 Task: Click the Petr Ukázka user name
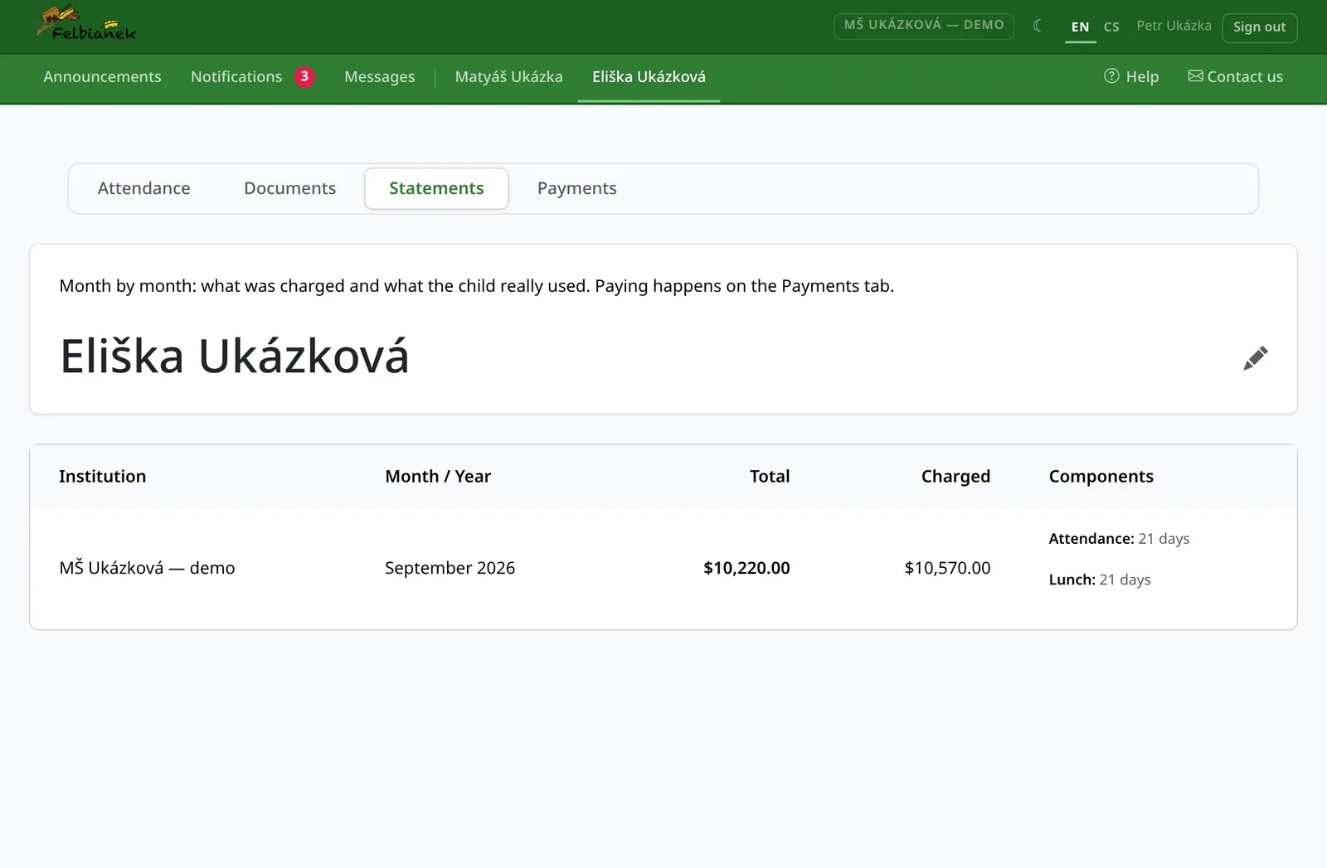[1174, 26]
